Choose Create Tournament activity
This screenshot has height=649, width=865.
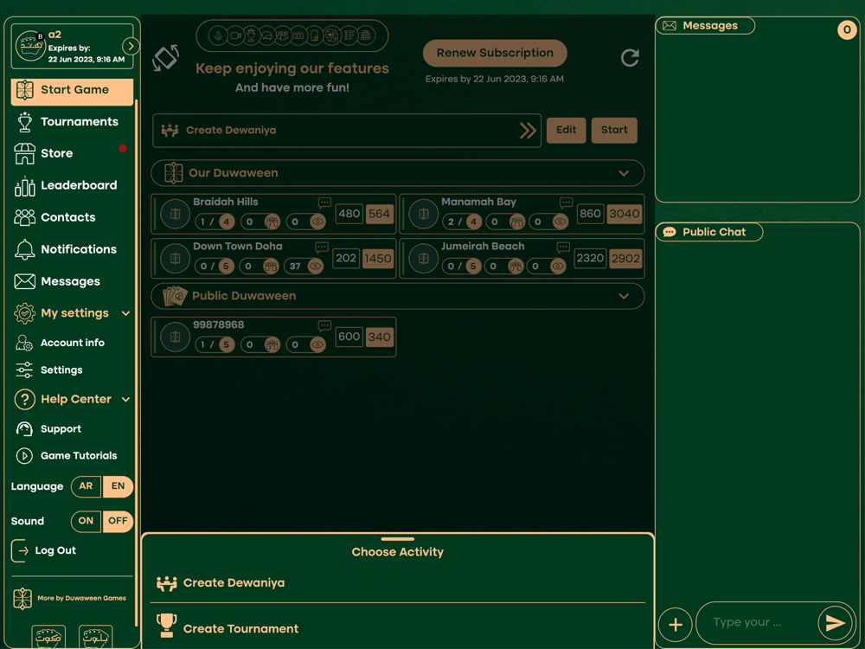point(397,627)
